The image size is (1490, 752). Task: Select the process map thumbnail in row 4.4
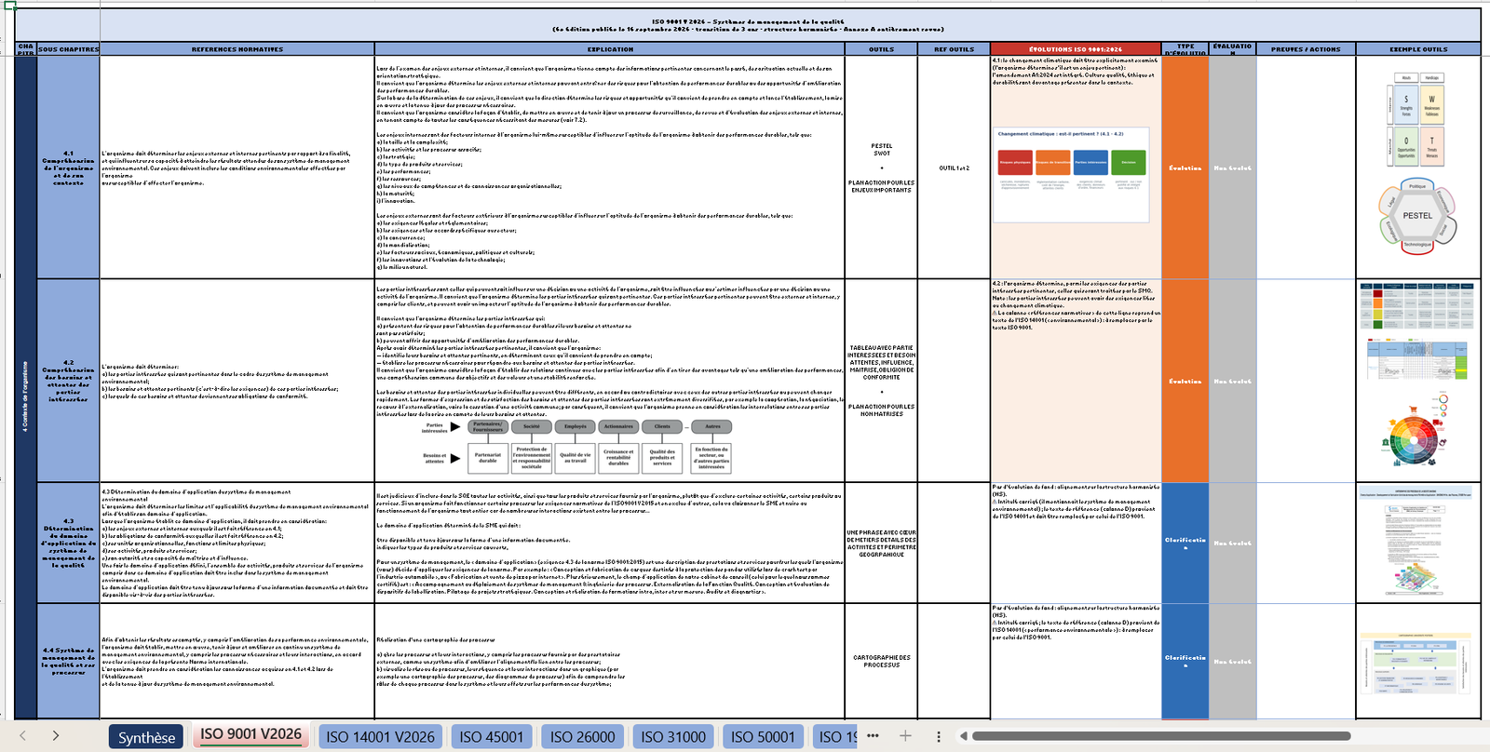click(1417, 662)
